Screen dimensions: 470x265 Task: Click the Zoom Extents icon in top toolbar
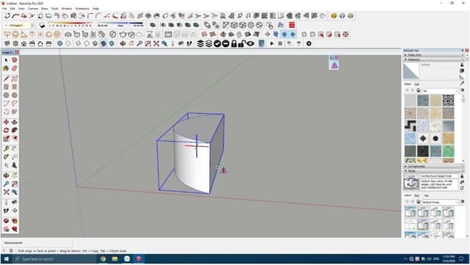point(156,43)
